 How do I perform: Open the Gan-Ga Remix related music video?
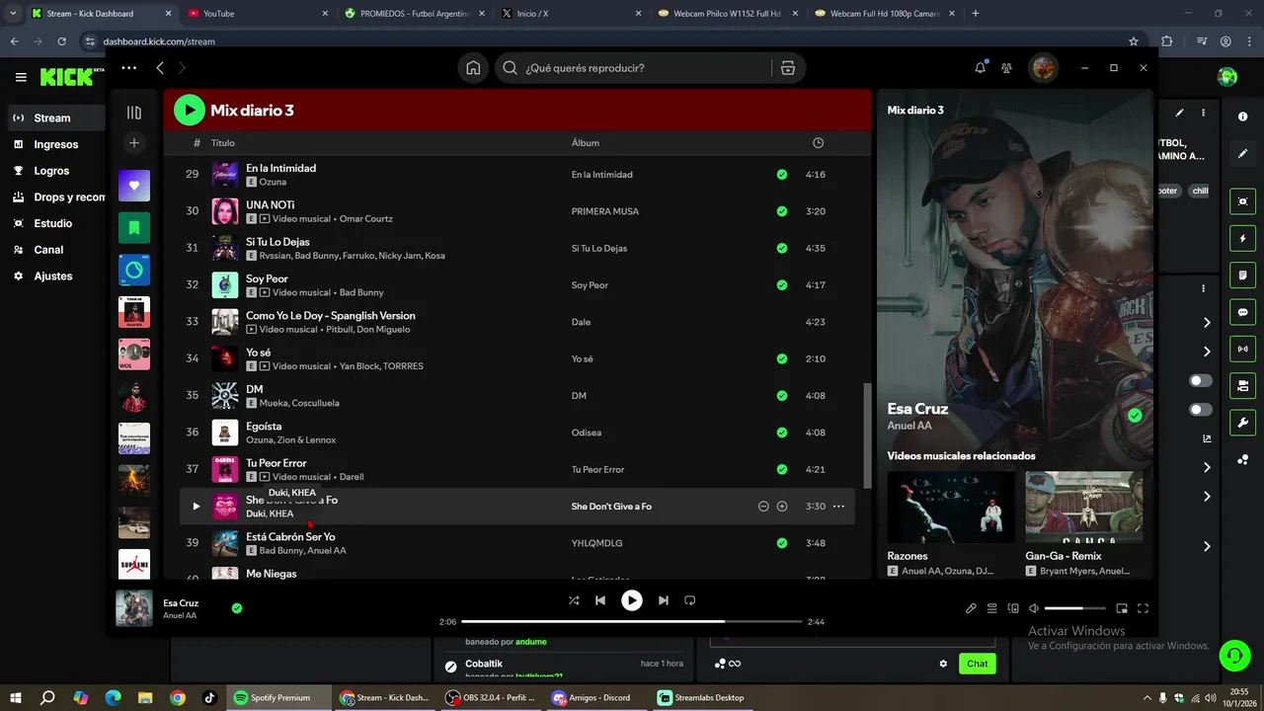point(1084,507)
